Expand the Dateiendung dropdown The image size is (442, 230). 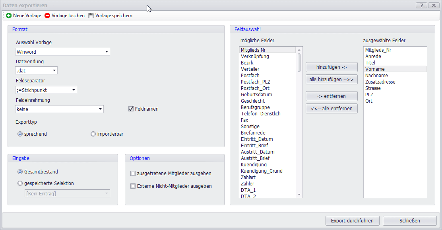54,71
